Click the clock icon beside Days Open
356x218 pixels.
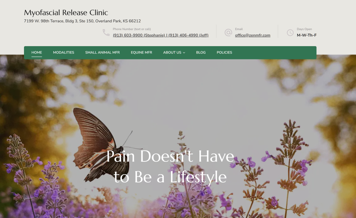tap(290, 33)
